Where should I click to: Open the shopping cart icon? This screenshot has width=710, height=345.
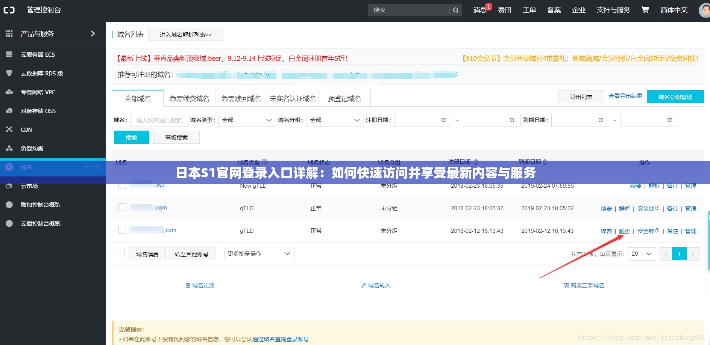click(645, 10)
